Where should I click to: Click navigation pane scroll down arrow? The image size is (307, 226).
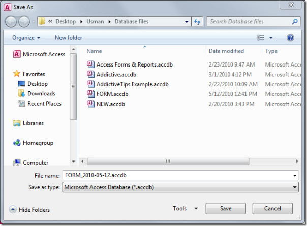(73, 162)
